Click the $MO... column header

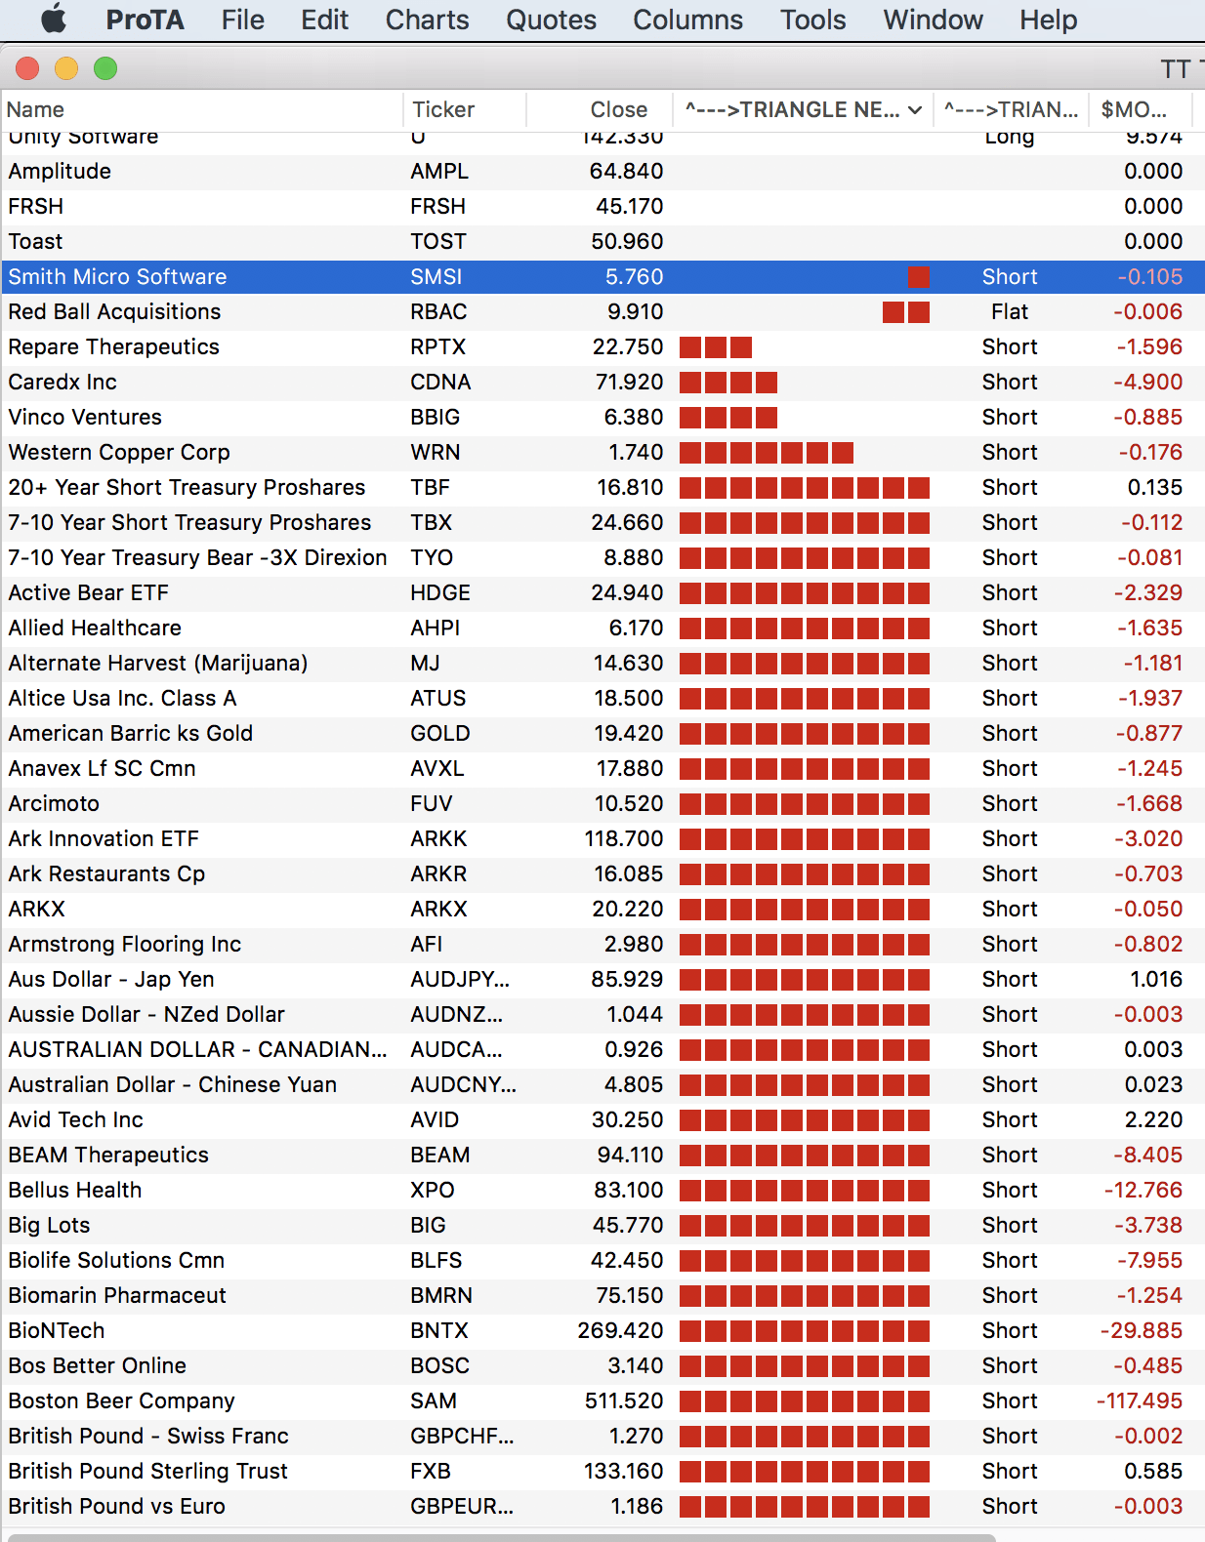click(x=1142, y=109)
